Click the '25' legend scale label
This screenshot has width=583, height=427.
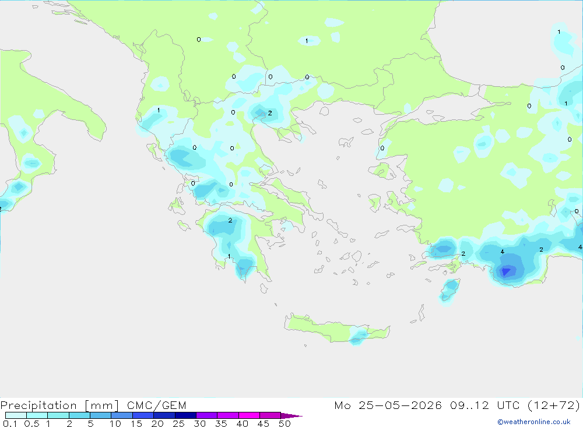coord(178,424)
